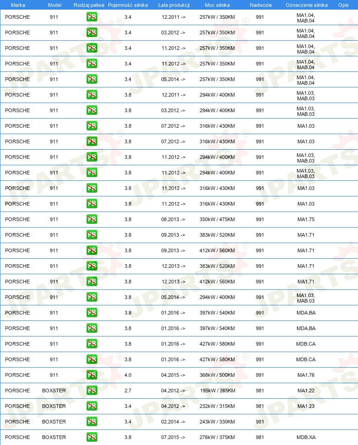Click the fuel icon in the 3.8 12.2011 row
Viewport: 358px width, 445px height.
(92, 95)
